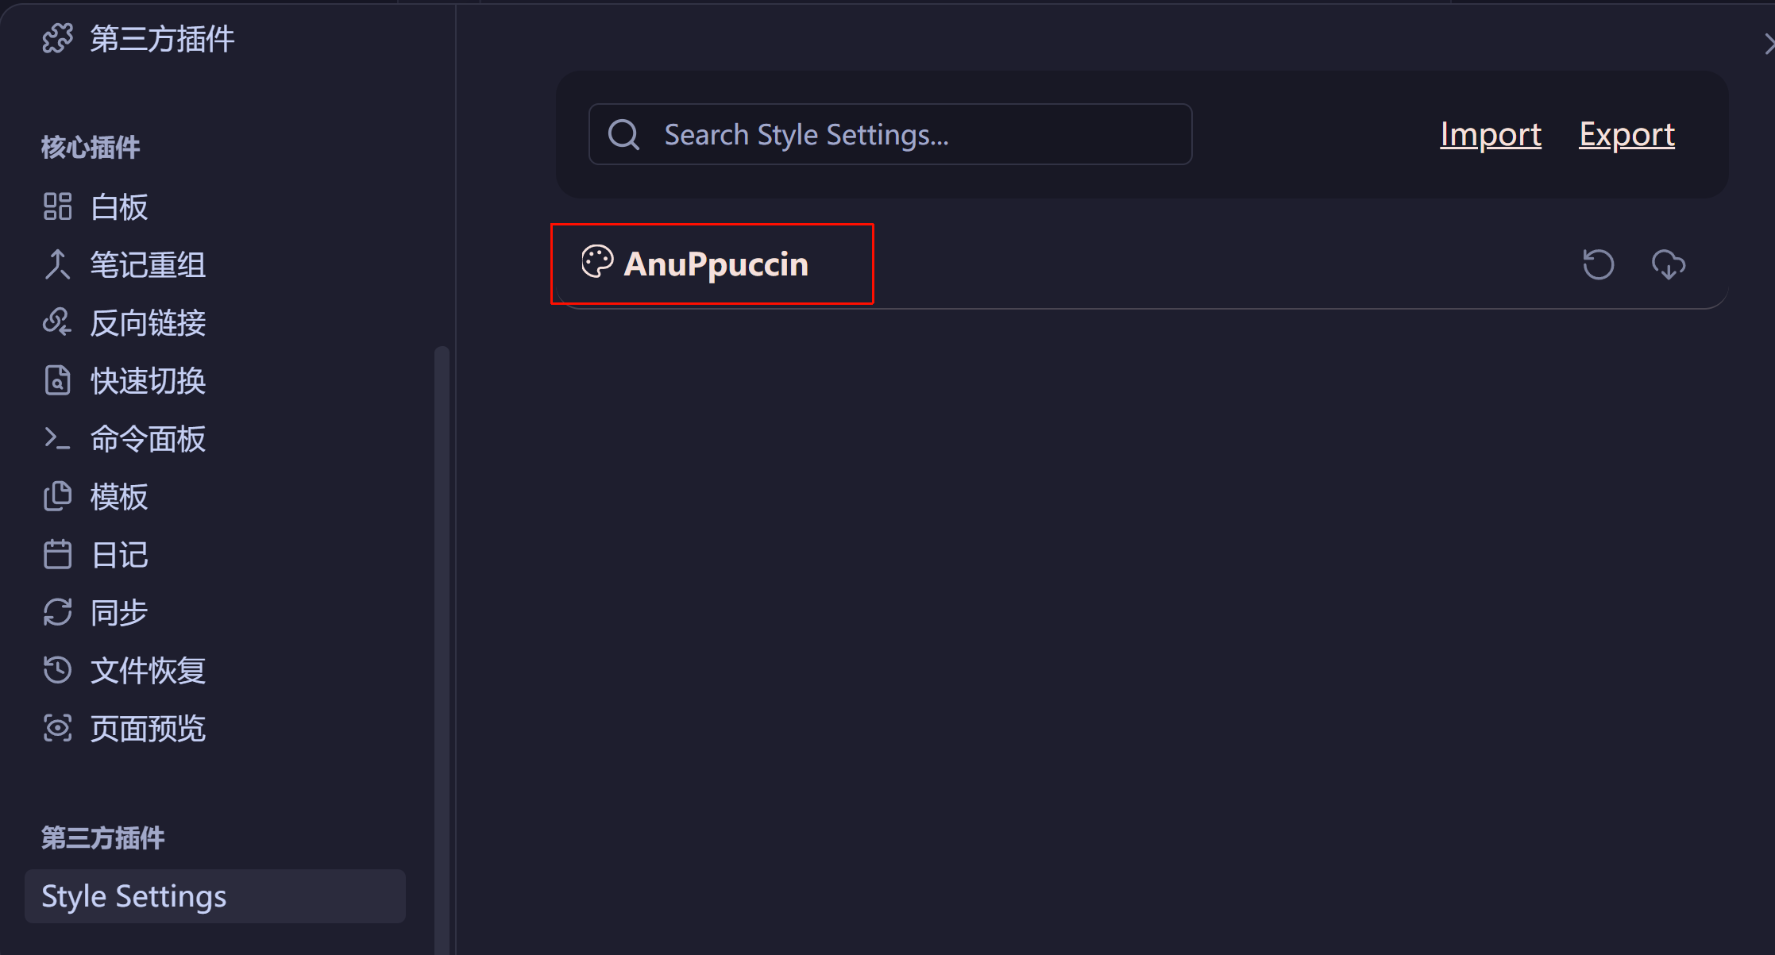Click the Import link
1775x955 pixels.
click(1490, 134)
